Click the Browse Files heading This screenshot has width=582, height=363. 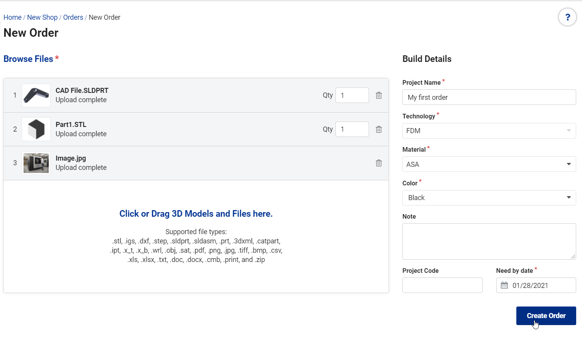(x=28, y=59)
